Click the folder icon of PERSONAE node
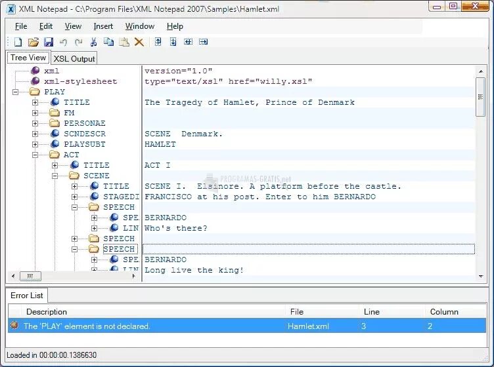494x367 pixels. click(55, 123)
